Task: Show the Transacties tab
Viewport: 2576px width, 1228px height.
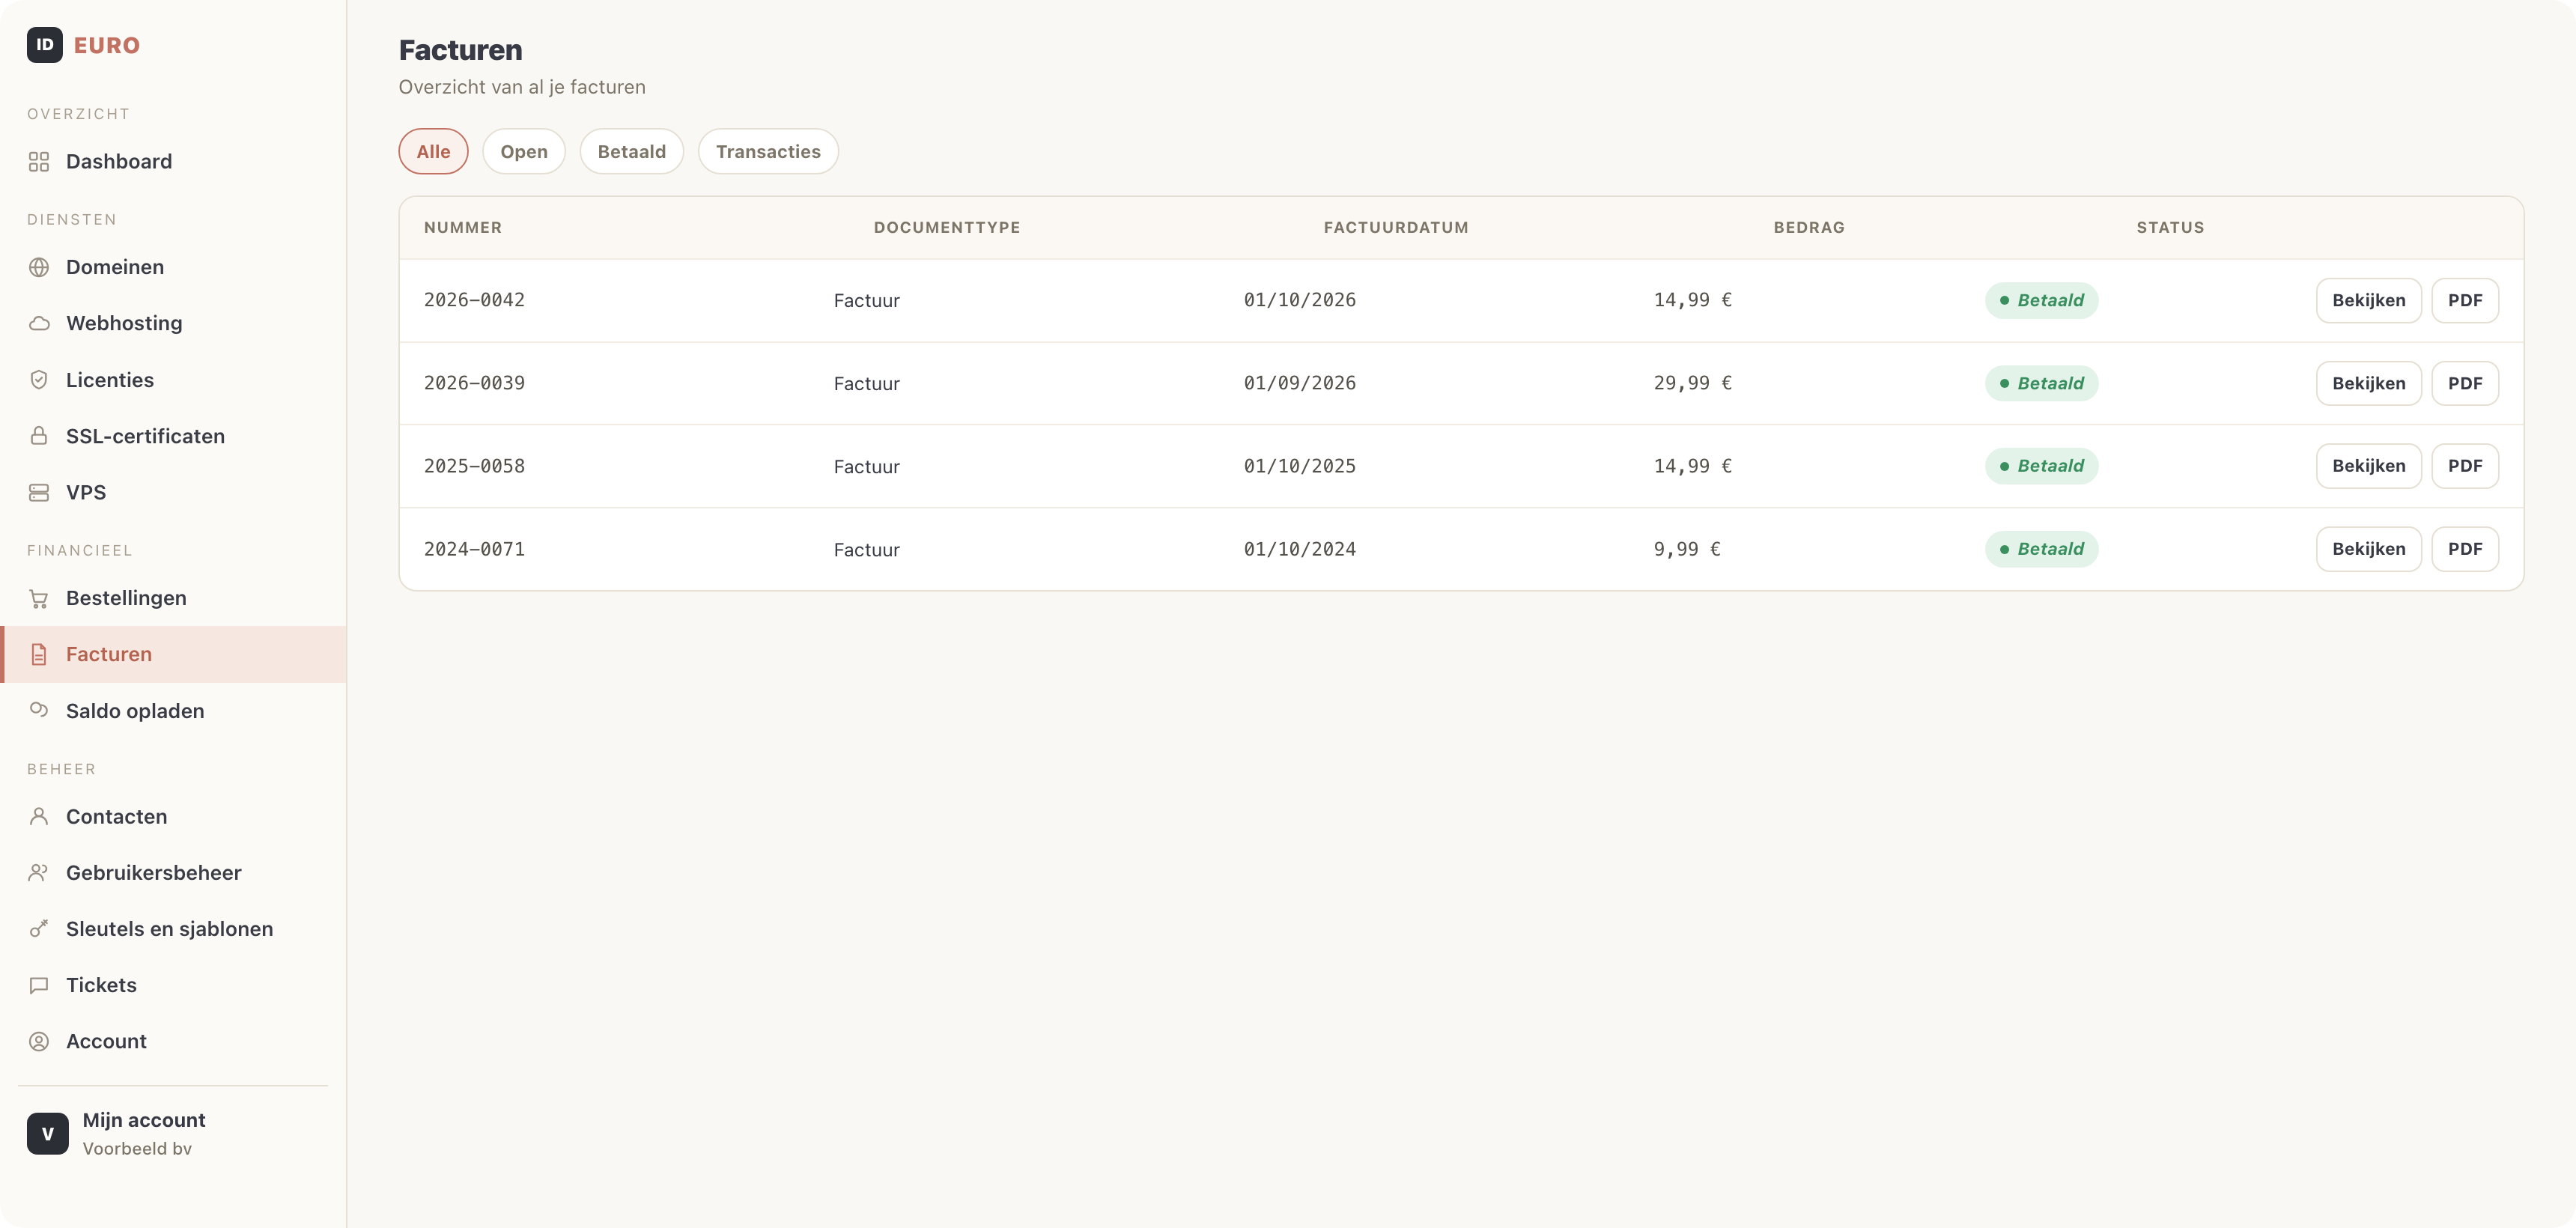Action: 768,151
